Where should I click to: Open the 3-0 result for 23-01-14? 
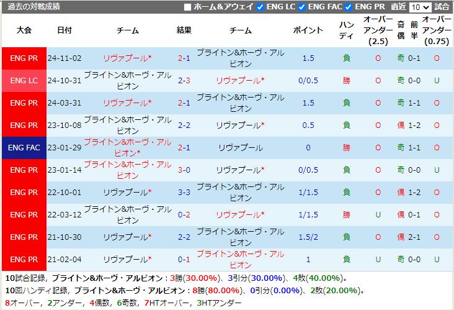click(x=184, y=170)
